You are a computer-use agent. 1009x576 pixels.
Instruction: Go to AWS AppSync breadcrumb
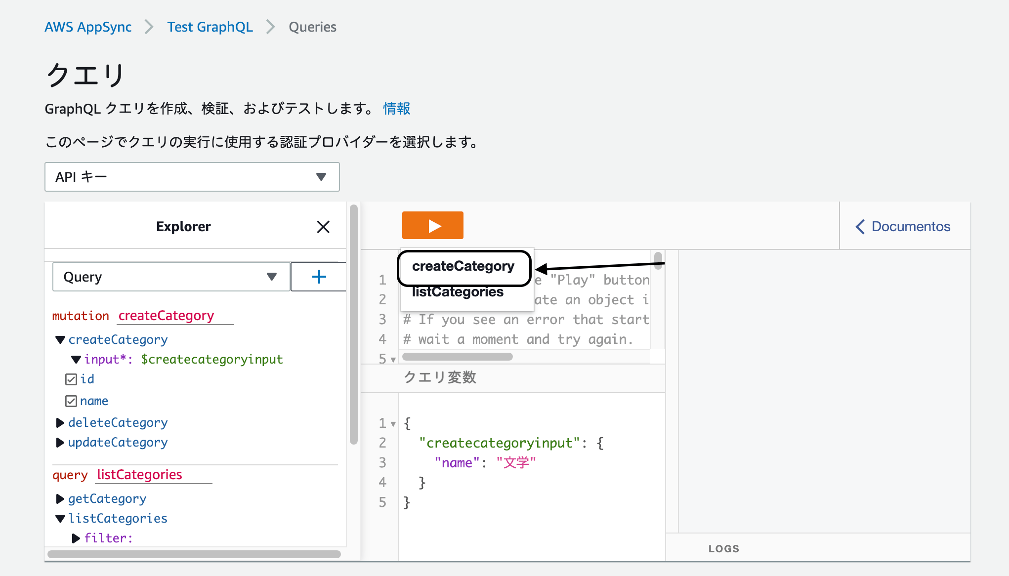pyautogui.click(x=88, y=27)
